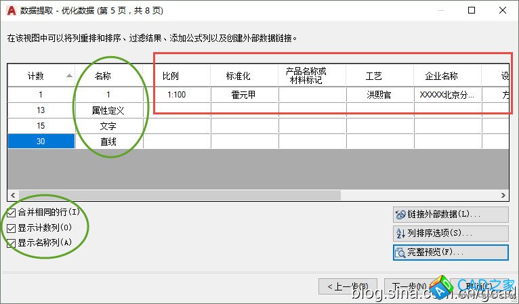Toggle the show count column checkbox
Image resolution: width=519 pixels, height=304 pixels.
point(11,227)
